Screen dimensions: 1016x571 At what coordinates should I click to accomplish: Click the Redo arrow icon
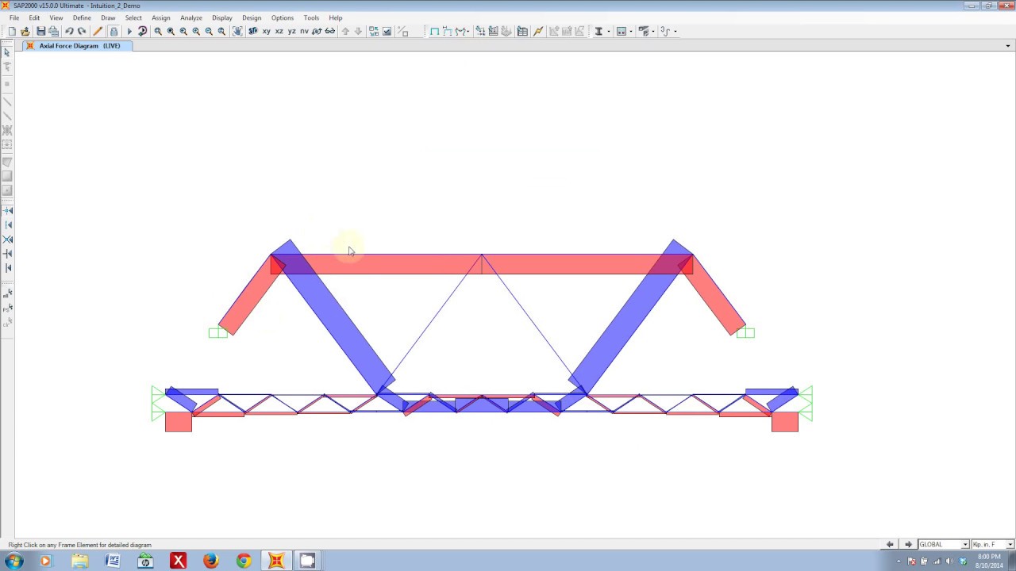coord(82,32)
